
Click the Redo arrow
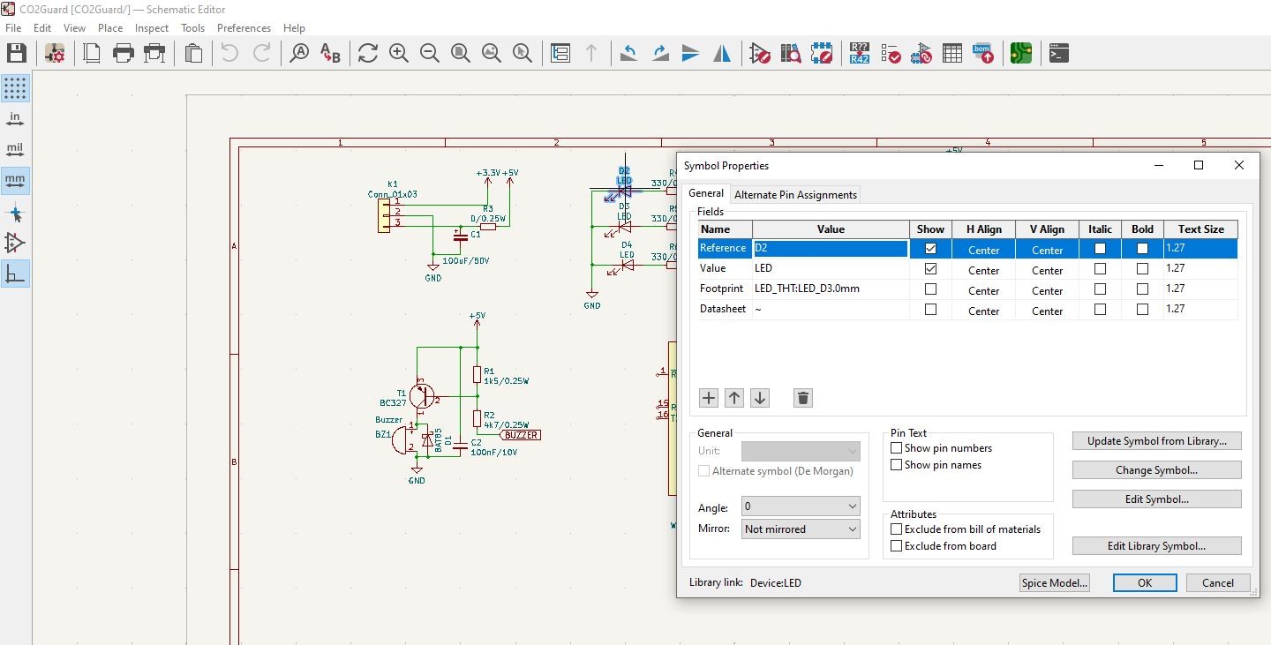(261, 54)
